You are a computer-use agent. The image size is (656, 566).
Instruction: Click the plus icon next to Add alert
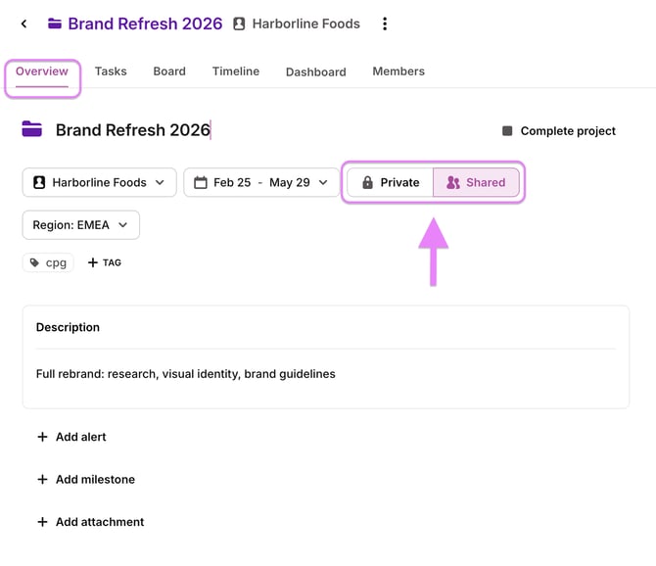pos(42,437)
